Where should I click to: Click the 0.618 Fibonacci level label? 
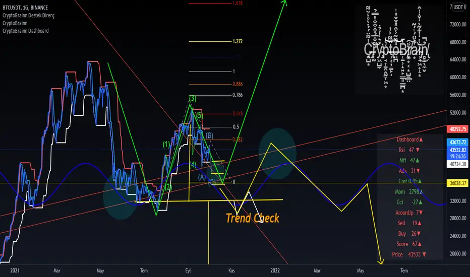[x=238, y=113]
